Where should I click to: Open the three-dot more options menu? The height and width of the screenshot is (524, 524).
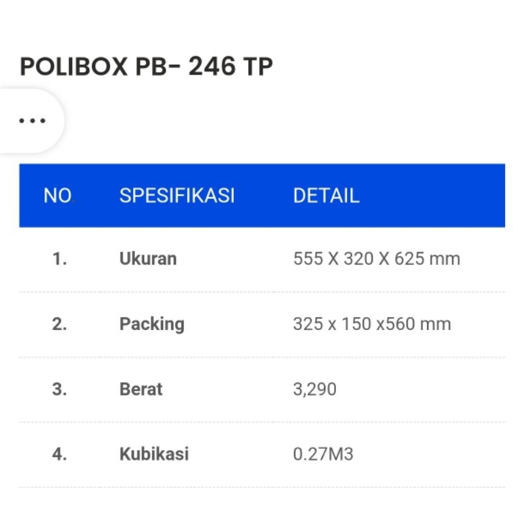32,121
